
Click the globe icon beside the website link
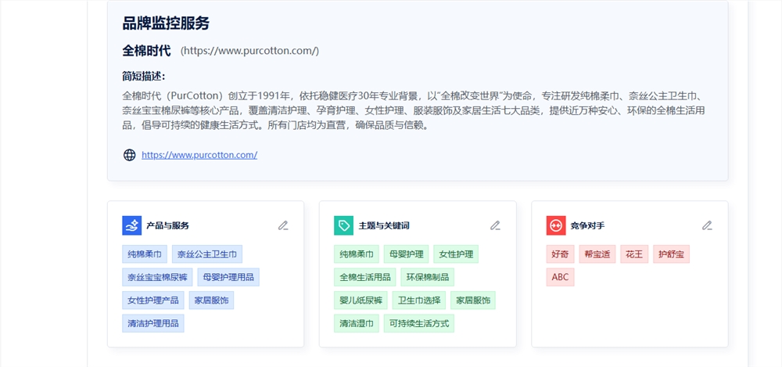[x=129, y=155]
